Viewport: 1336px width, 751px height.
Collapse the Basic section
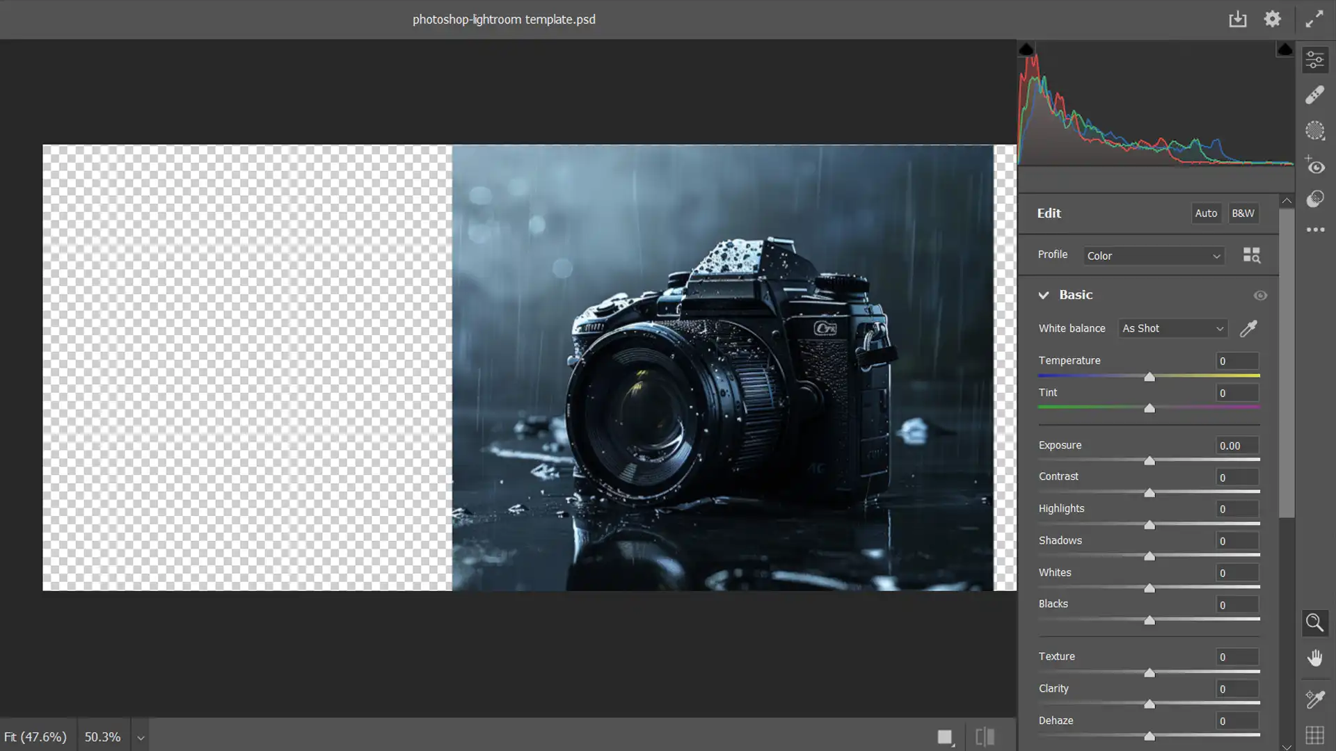click(x=1043, y=295)
